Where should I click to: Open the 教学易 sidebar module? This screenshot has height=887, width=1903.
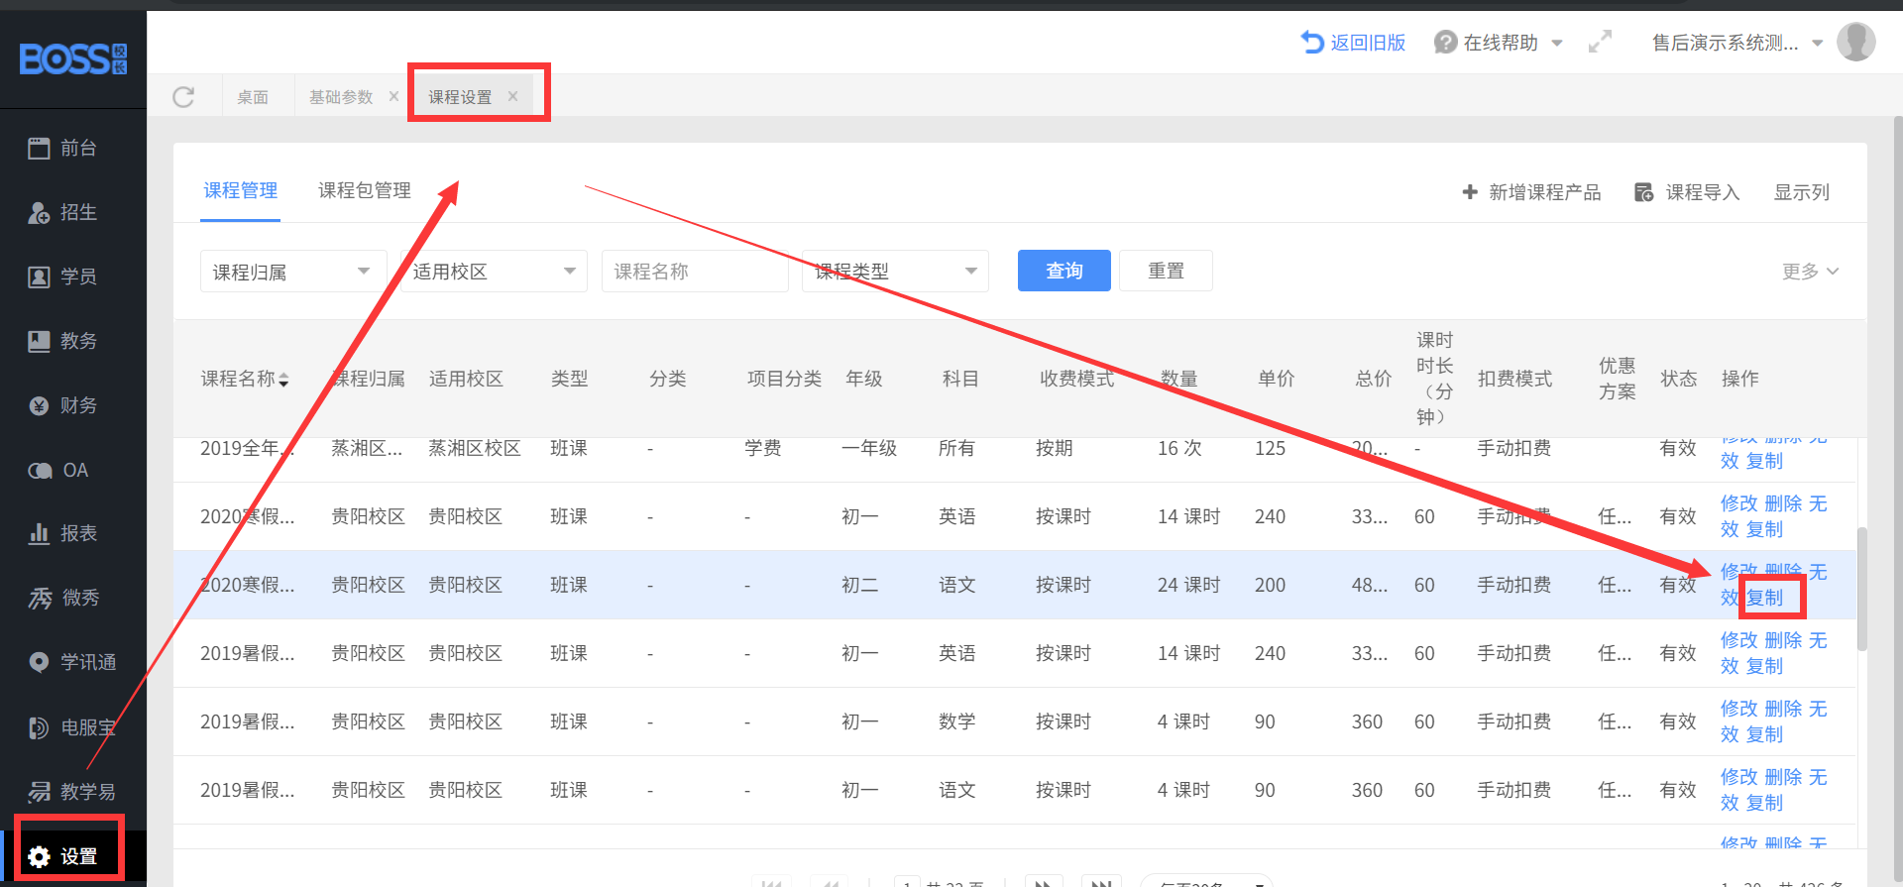point(72,793)
